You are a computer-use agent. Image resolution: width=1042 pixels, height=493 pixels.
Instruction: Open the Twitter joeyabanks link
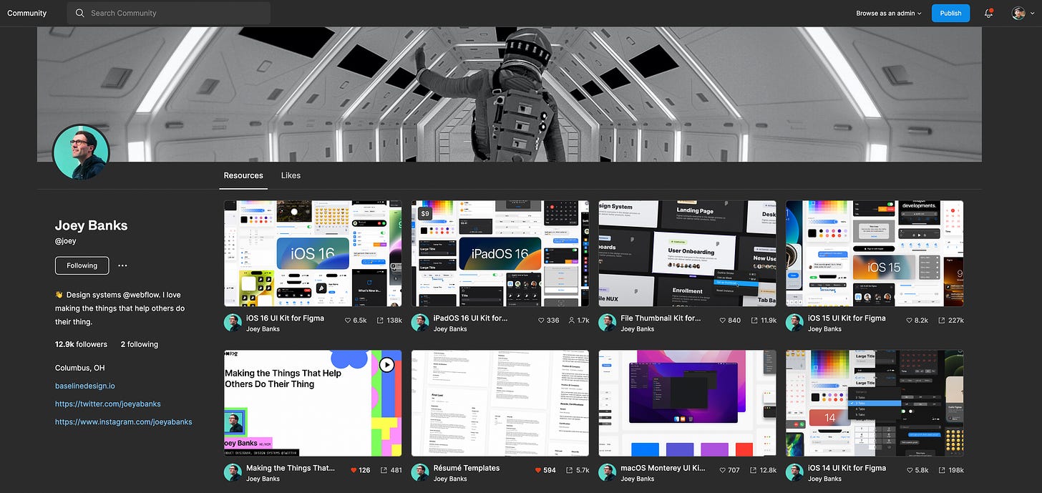click(x=108, y=404)
